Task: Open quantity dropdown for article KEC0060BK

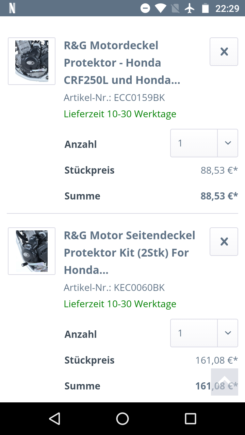Action: pos(194,333)
